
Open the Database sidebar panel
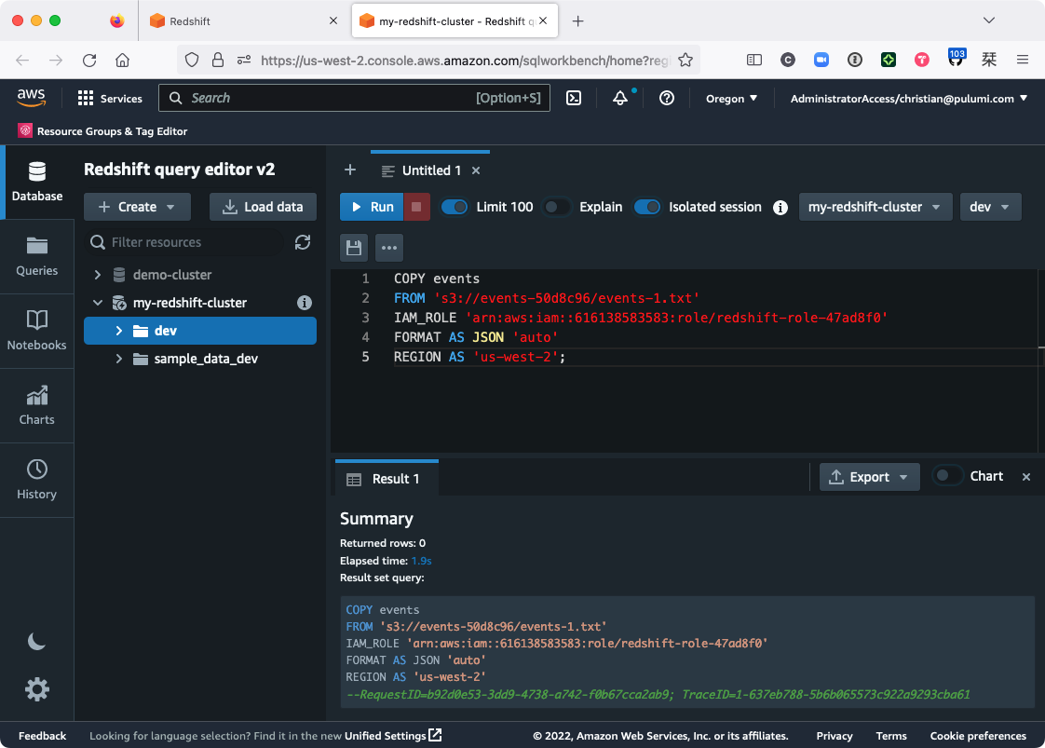click(x=36, y=182)
